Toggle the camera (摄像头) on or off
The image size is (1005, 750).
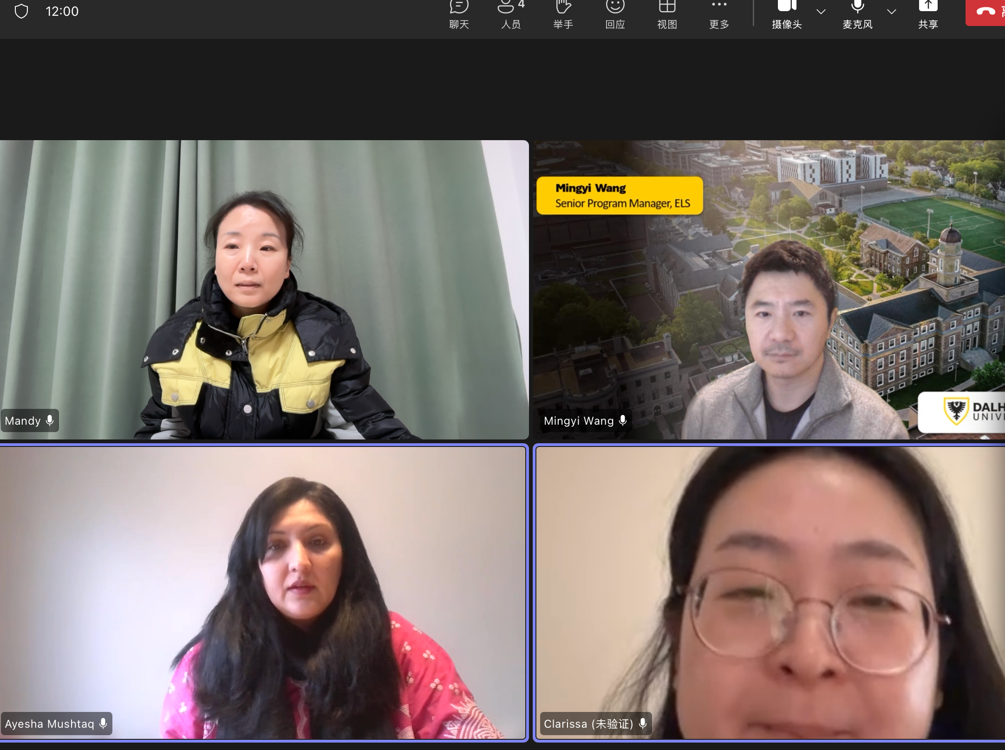pyautogui.click(x=787, y=13)
